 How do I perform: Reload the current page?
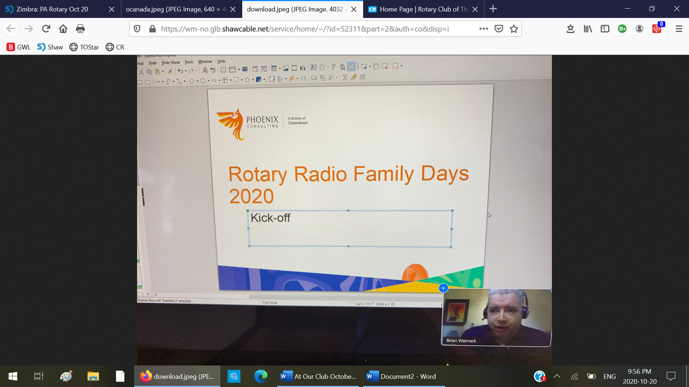coord(46,29)
